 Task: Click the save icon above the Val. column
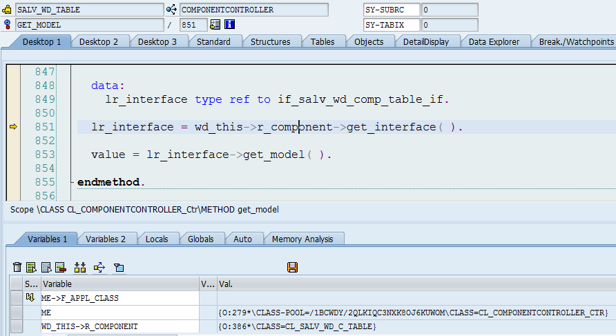tap(292, 267)
